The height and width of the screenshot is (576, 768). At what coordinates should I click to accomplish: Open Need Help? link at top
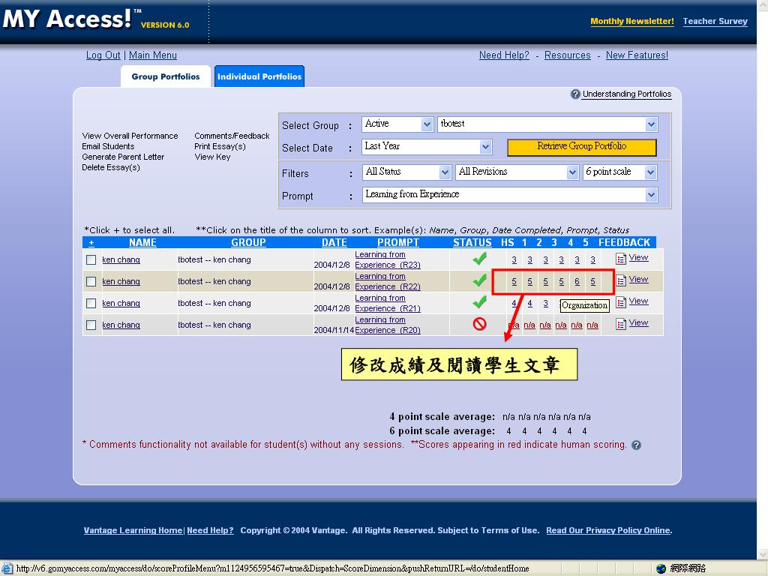point(504,55)
